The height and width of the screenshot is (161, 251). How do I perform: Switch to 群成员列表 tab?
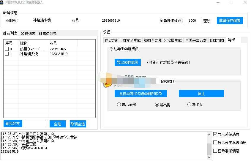coord(48,34)
